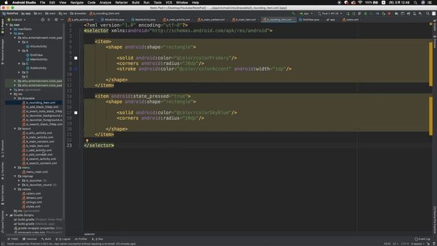Switch to b_main_content.xml tab
437x246 pixels.
(211, 20)
